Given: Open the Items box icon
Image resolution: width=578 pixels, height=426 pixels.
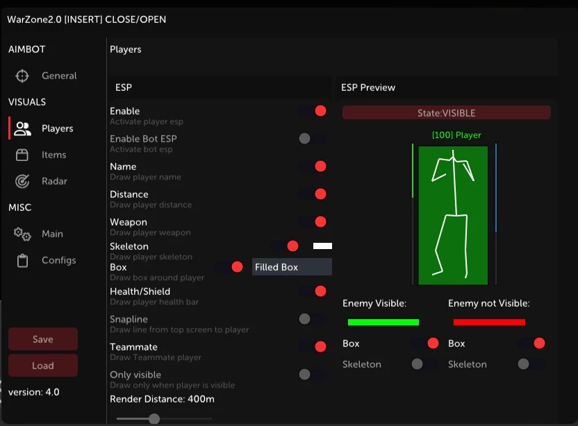Looking at the screenshot, I should click(22, 155).
